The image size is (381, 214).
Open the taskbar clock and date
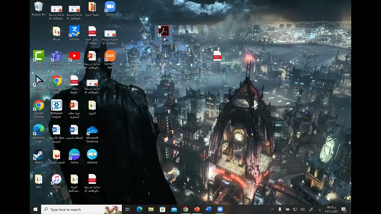point(332,210)
